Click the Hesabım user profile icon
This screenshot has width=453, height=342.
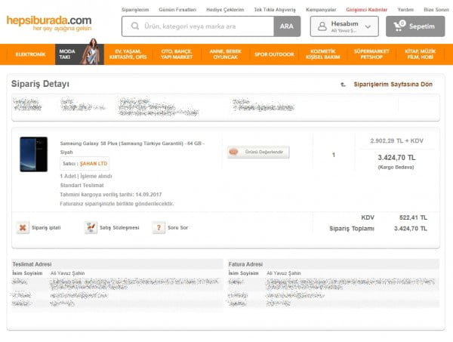tap(322, 26)
